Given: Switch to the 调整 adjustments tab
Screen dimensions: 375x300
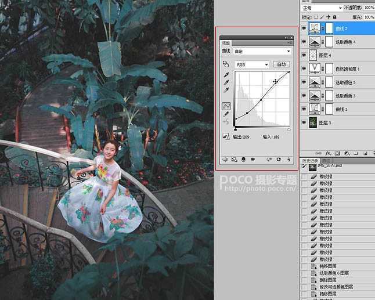Looking at the screenshot, I should 226,43.
